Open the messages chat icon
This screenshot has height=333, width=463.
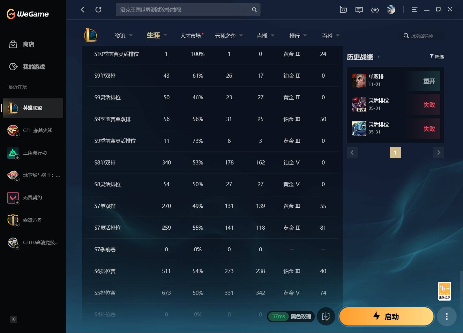(x=359, y=10)
